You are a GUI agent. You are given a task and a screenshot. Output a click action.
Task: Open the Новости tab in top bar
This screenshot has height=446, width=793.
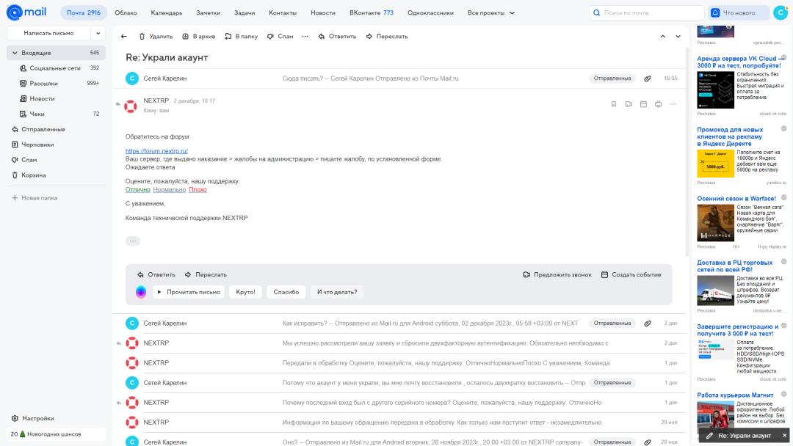(x=322, y=12)
